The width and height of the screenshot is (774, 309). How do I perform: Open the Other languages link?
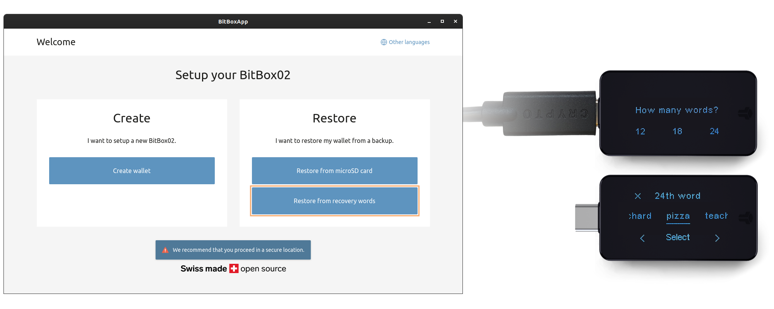(x=405, y=42)
